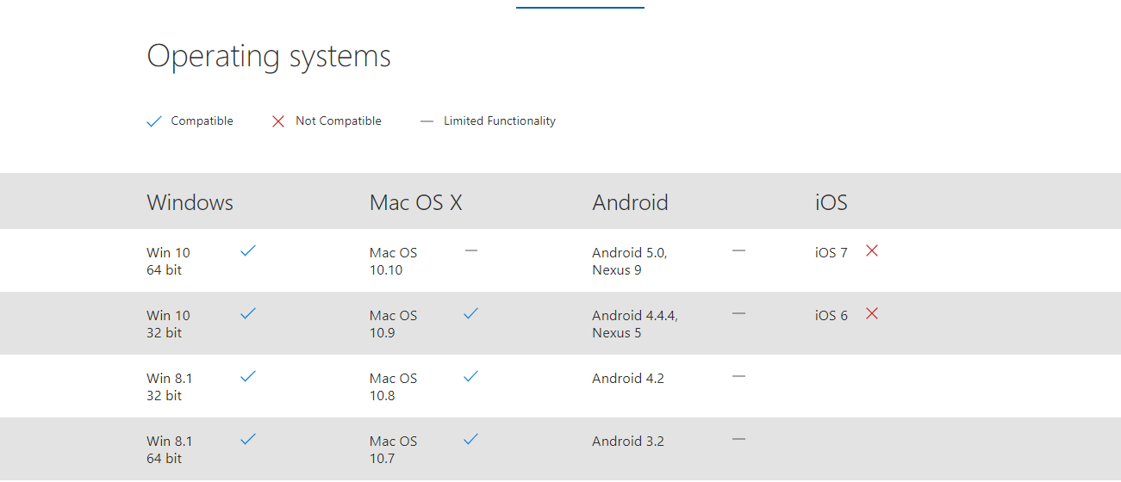Click the Limited Functionality legend label

coord(500,121)
